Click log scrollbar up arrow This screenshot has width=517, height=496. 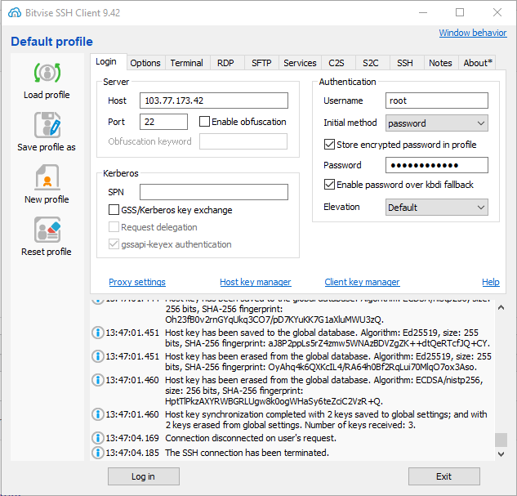click(501, 307)
